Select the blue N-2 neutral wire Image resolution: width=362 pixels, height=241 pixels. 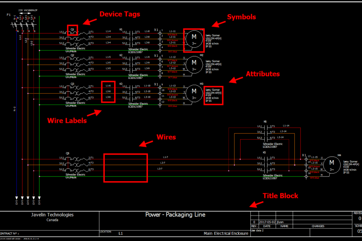tap(17, 113)
